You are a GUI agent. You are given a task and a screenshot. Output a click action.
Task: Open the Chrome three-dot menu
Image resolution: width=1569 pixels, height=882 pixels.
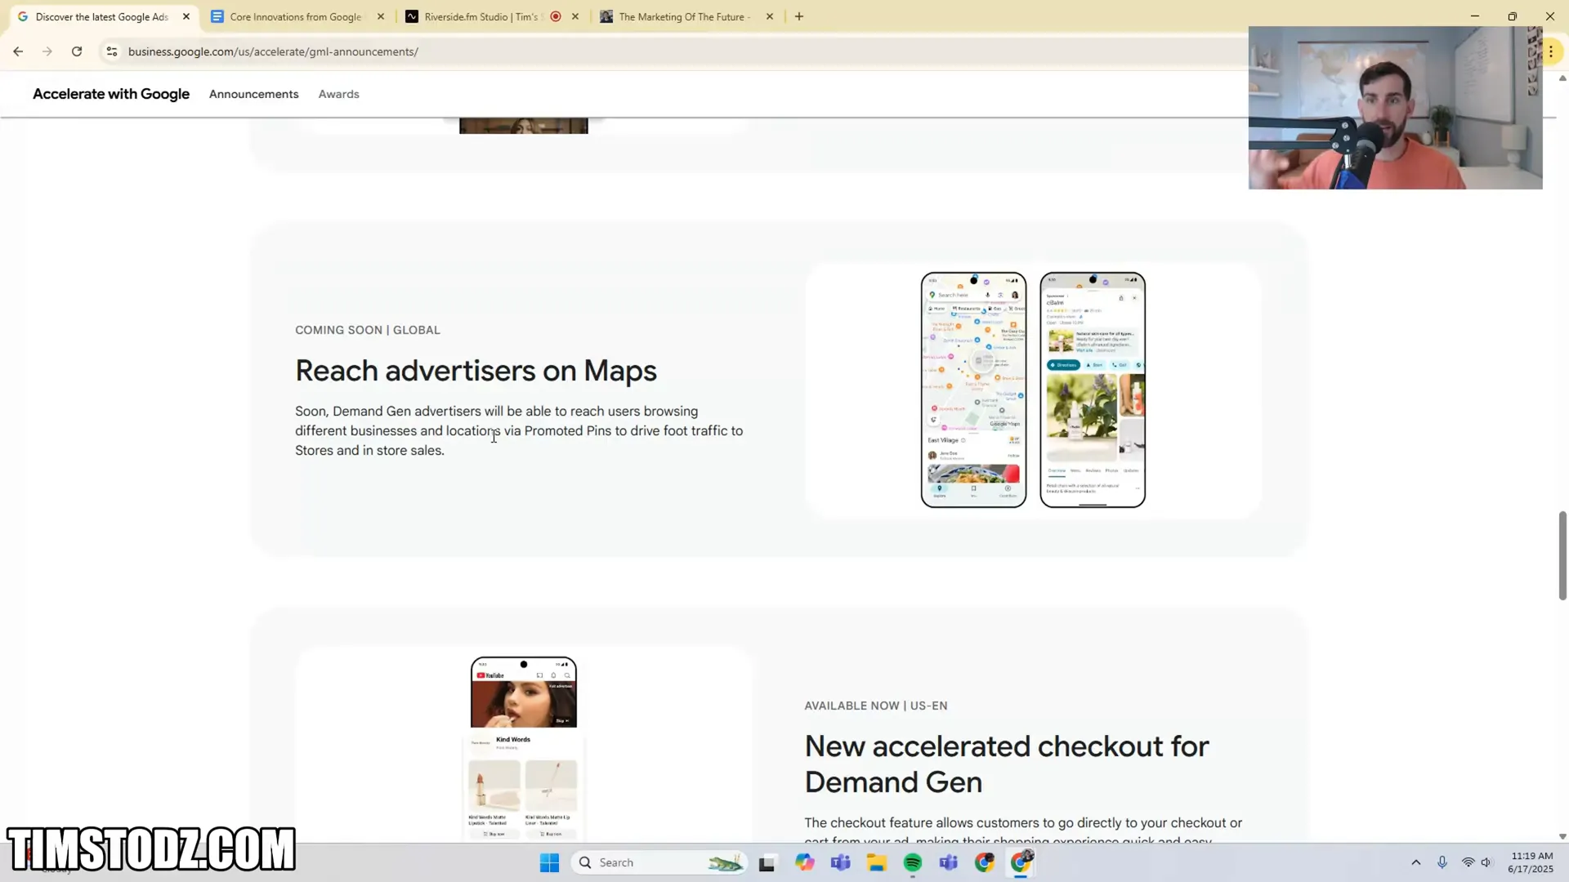pyautogui.click(x=1551, y=51)
